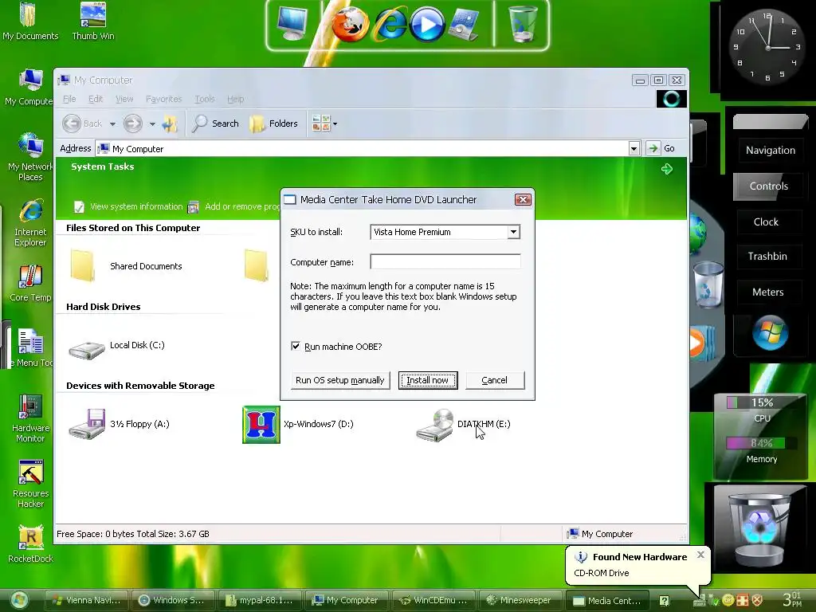Image resolution: width=816 pixels, height=612 pixels.
Task: Launch Resource Hacker desktop icon
Action: coord(30,484)
